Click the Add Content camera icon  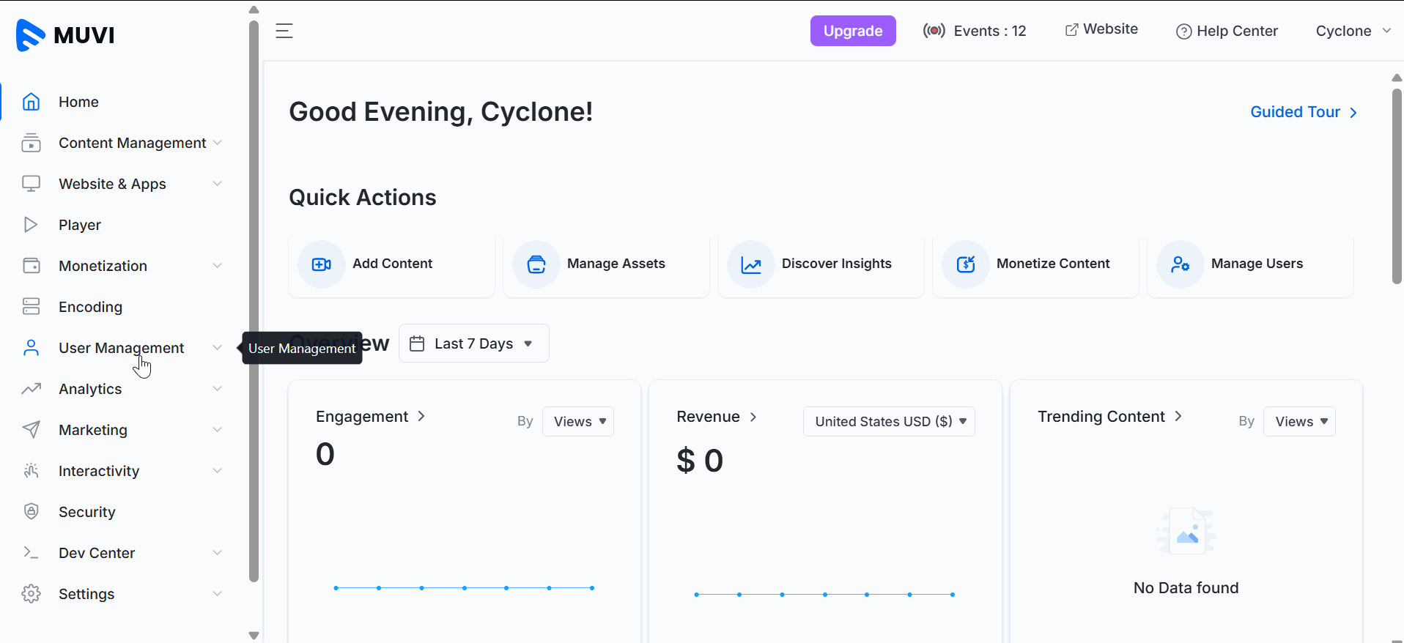coord(321,264)
